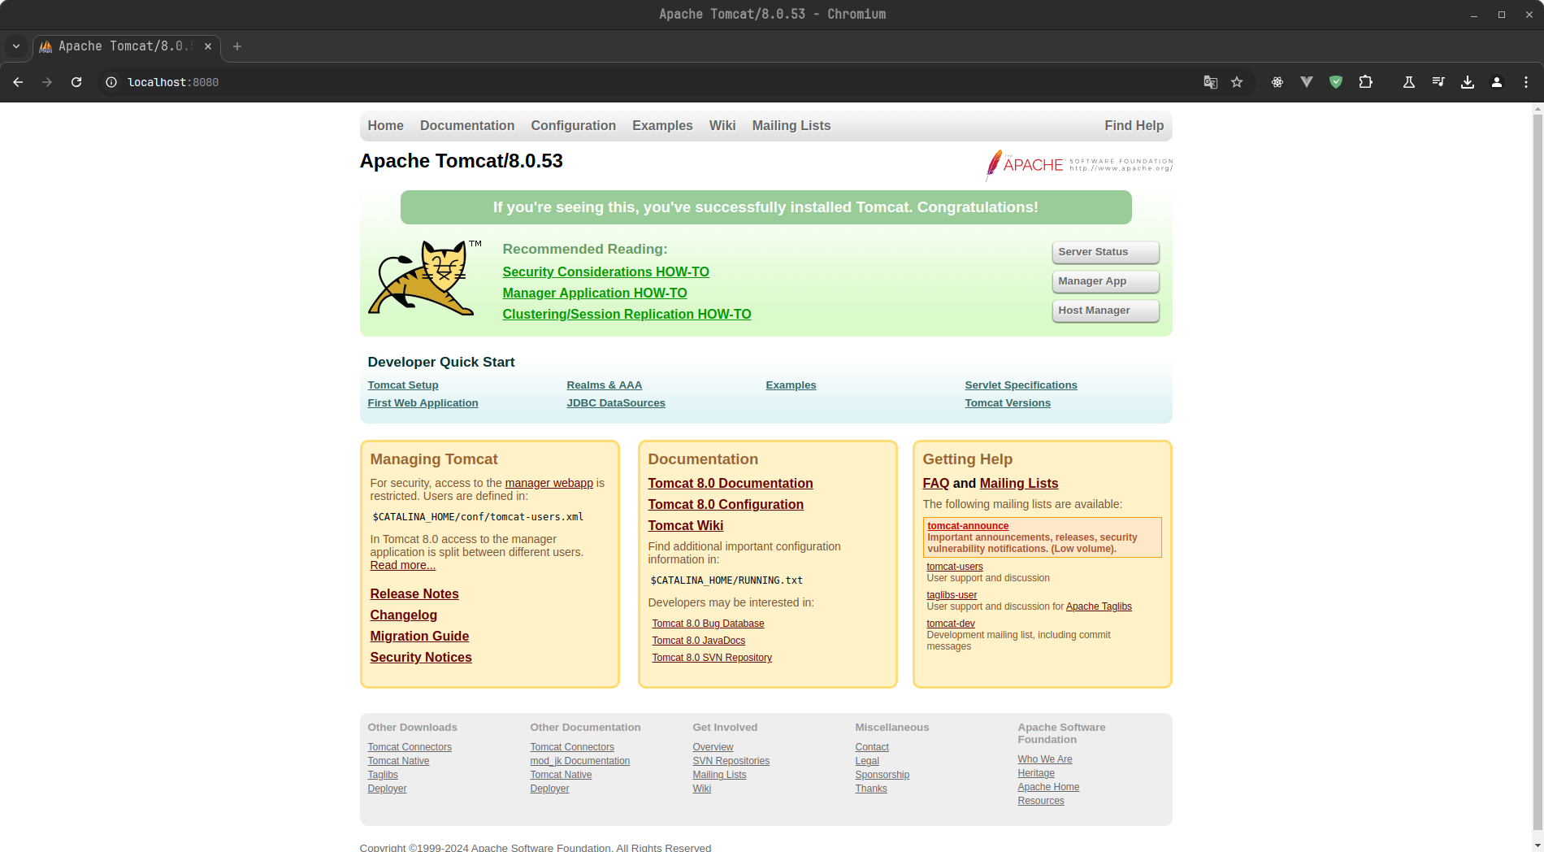Image resolution: width=1544 pixels, height=852 pixels.
Task: Click the Apache Software Foundation feather logo
Action: point(1078,164)
